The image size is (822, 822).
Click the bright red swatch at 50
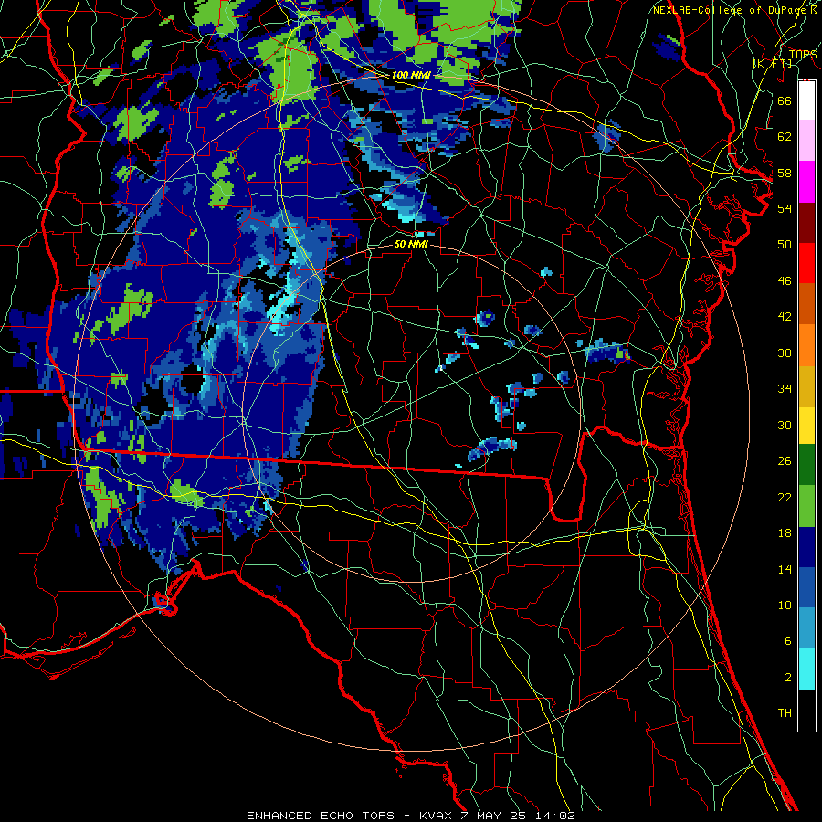click(x=806, y=263)
